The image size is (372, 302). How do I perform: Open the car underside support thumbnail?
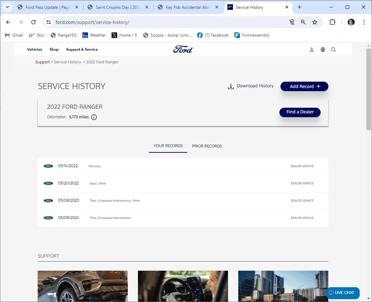pyautogui.click(x=83, y=286)
